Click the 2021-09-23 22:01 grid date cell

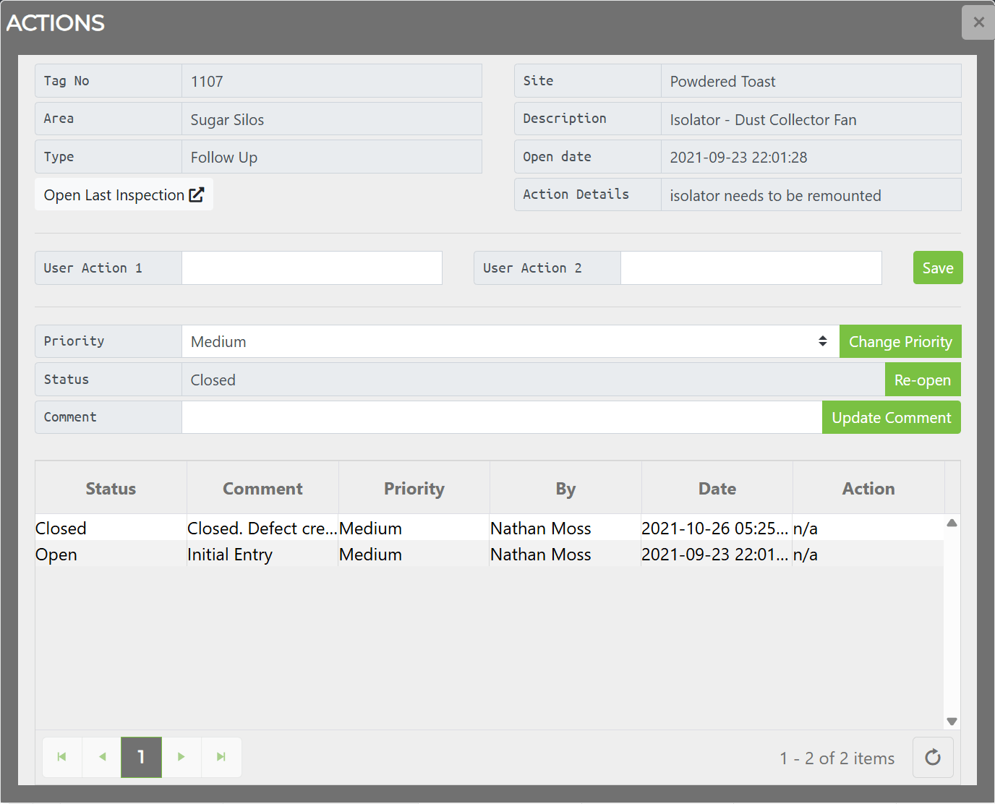coord(717,554)
